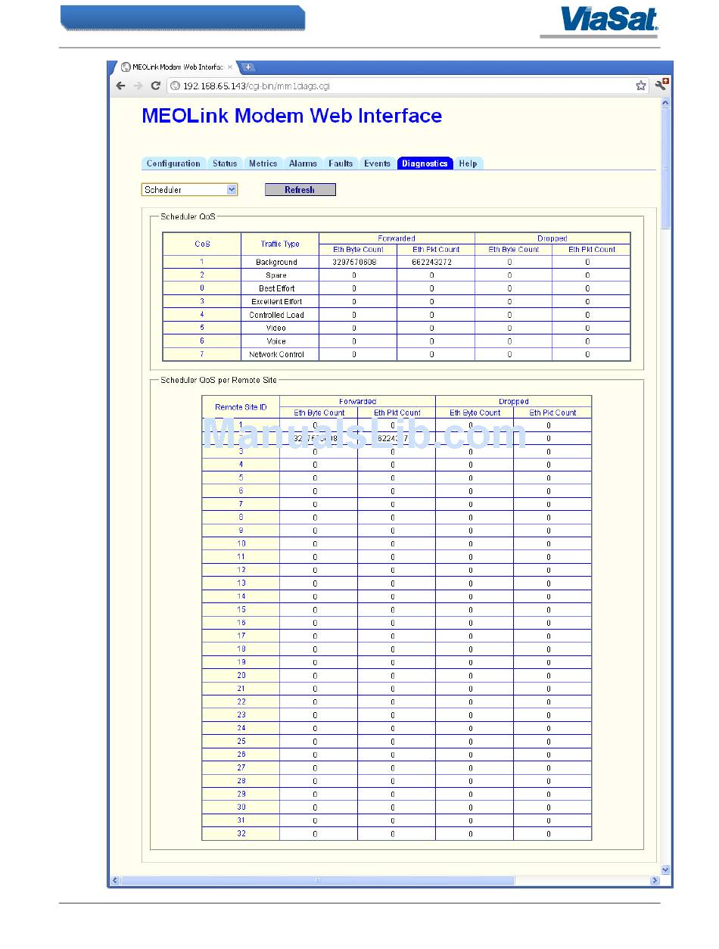Switch to the Status tab
The width and height of the screenshot is (719, 949).
point(225,163)
